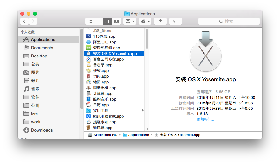This screenshot has height=164, width=280.
Task: Switch to icon view
Action: pyautogui.click(x=90, y=21)
